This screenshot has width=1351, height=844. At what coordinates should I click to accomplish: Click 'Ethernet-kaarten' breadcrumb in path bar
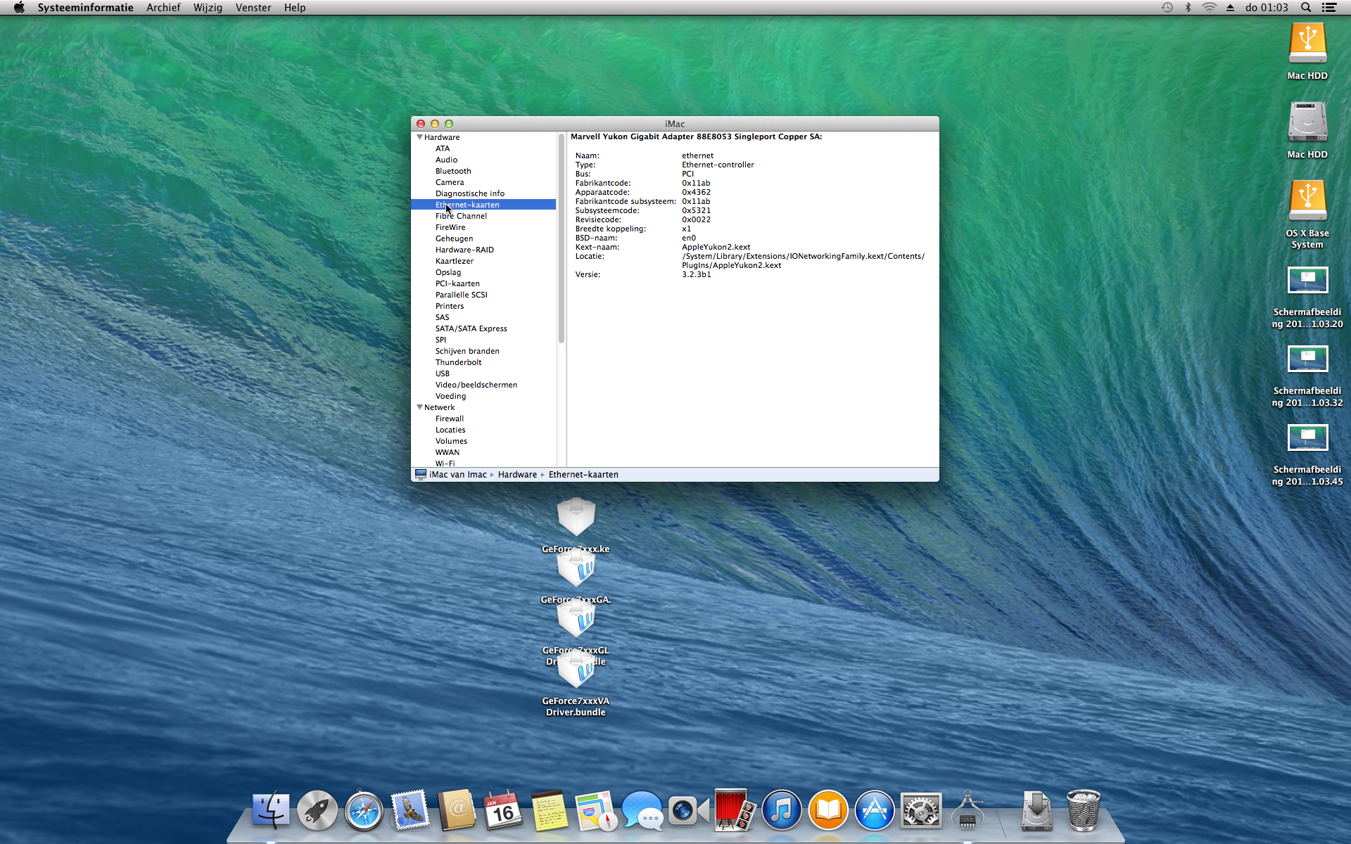point(583,475)
